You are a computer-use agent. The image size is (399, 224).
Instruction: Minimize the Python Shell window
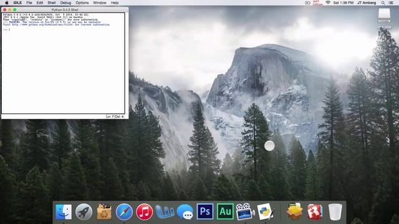10,10
